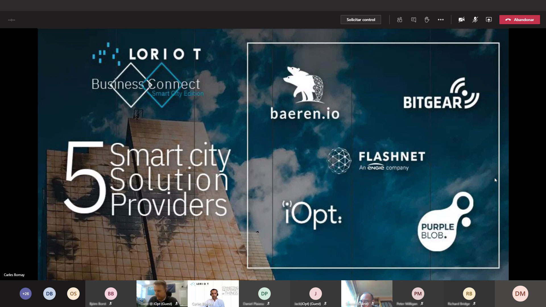Unmute the microphone
This screenshot has width=546, height=307.
coord(475,20)
